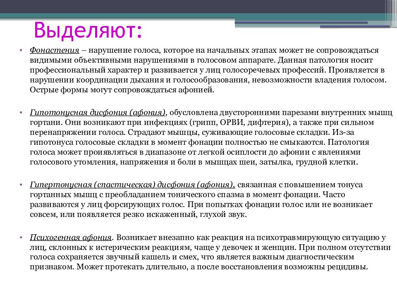Click the phrase "резко искаженный, глухой звук"
Screen dimensions: 397x297
tap(184, 214)
